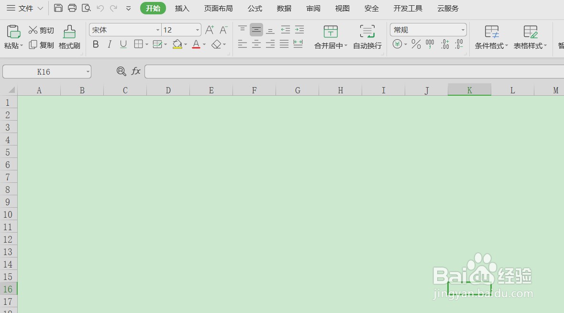
Task: Toggle underline formatting
Action: pyautogui.click(x=123, y=44)
